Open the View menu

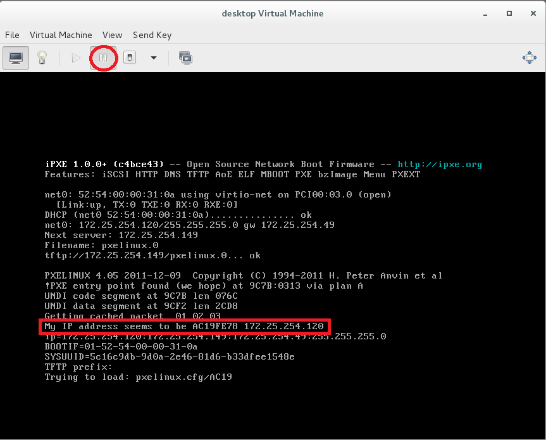click(x=112, y=35)
